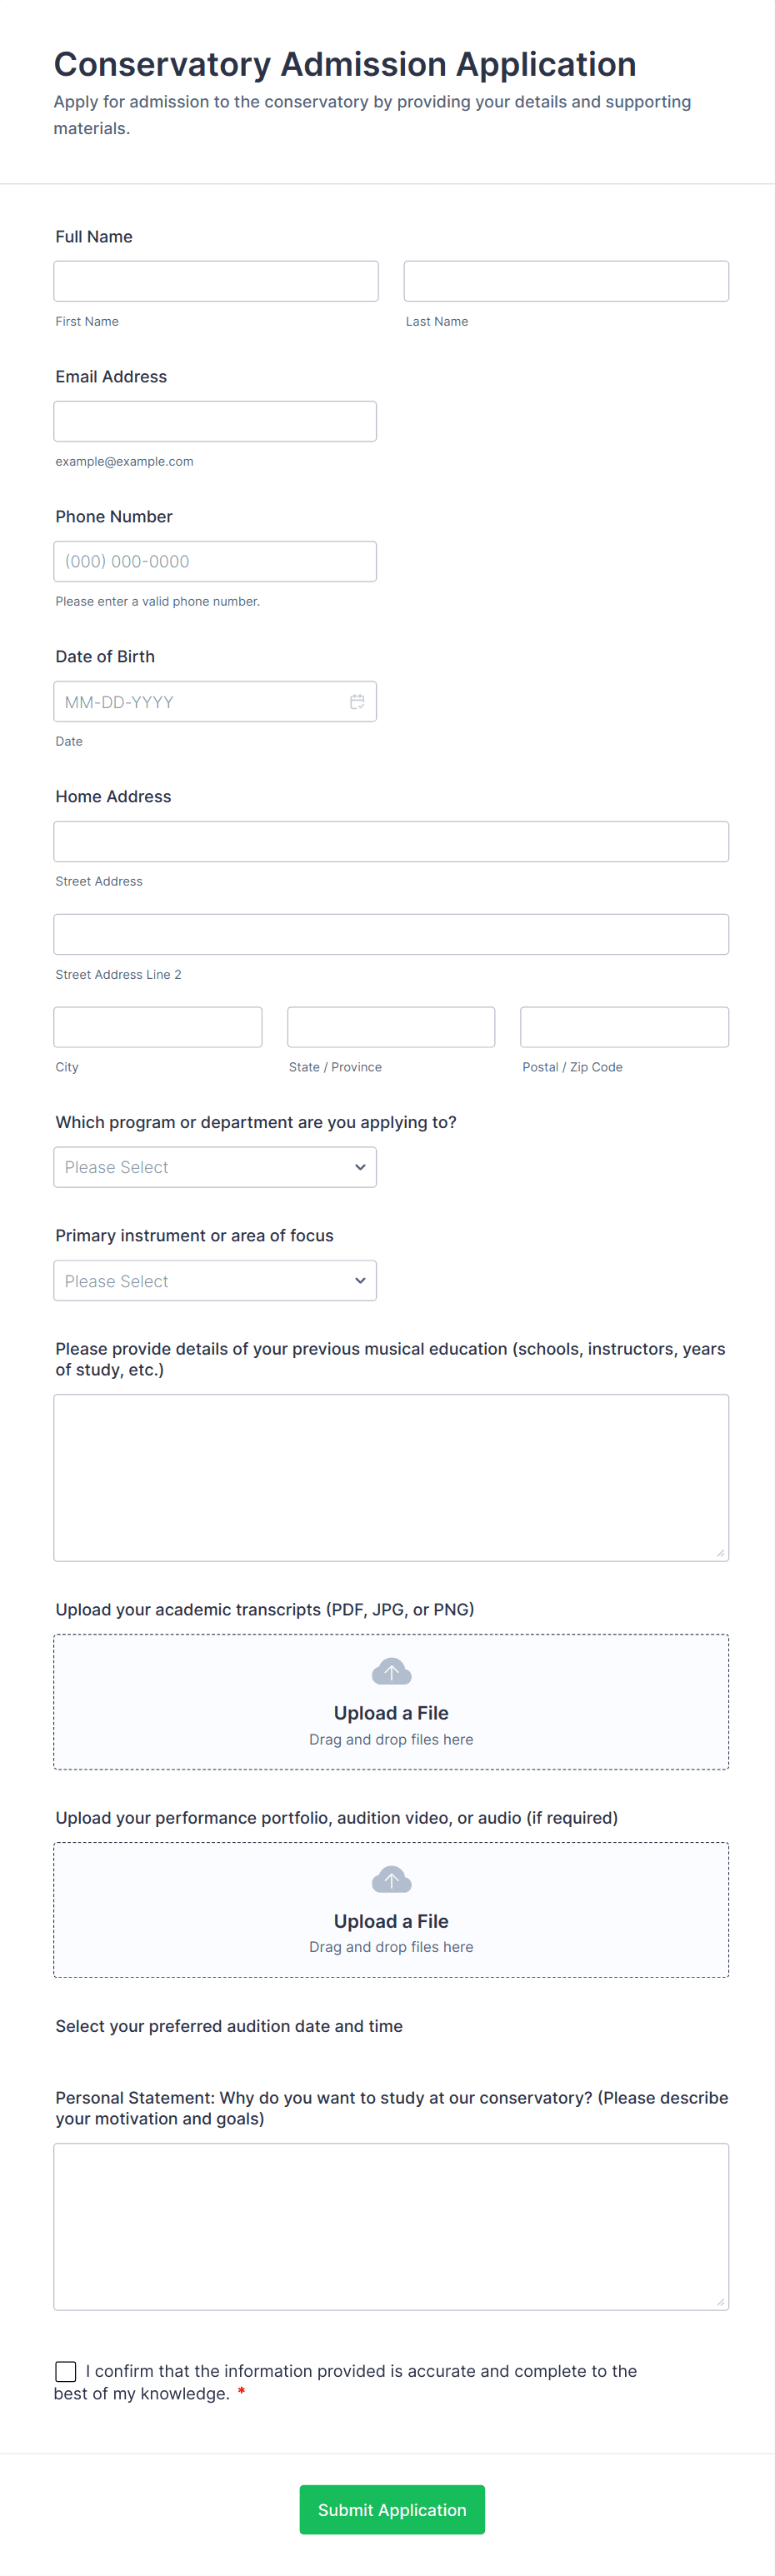Focus the Last Name text box
Screen dimensions: 775x2576
(x=566, y=281)
